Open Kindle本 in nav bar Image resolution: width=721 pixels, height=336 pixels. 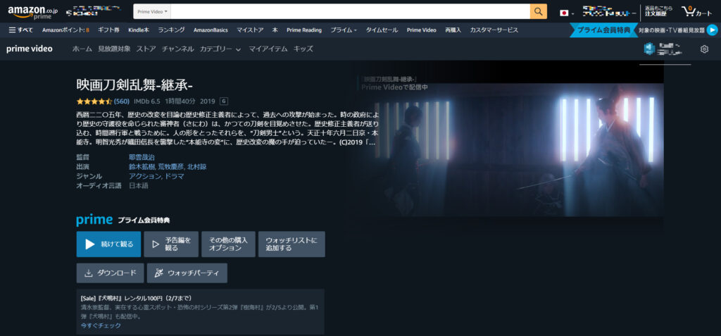click(x=139, y=30)
